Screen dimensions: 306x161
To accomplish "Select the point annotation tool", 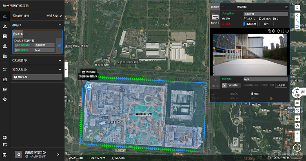I will pos(297,15).
